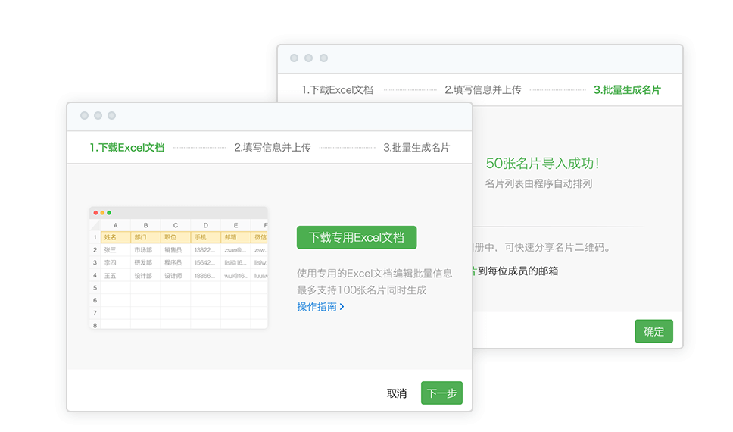Image resolution: width=733 pixels, height=432 pixels.
Task: Confirm with 确定 in the back window
Action: [653, 331]
